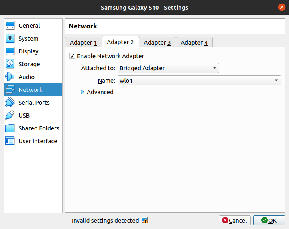Close the Settings window with red X
289x229 pixels.
tap(281, 7)
